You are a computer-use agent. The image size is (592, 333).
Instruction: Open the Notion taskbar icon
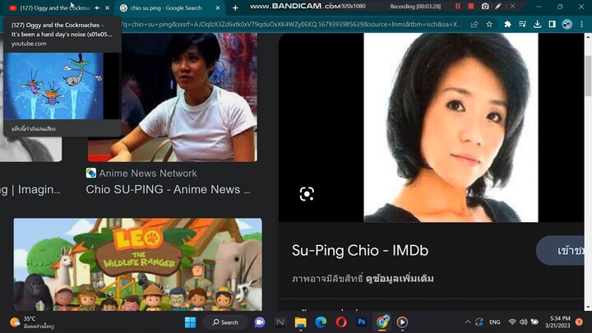pyautogui.click(x=280, y=322)
